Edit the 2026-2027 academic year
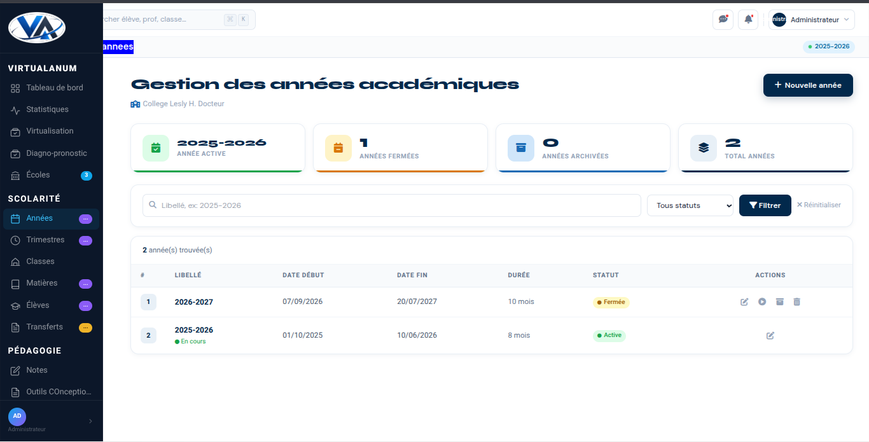Screen dimensions: 869x442 [744, 301]
